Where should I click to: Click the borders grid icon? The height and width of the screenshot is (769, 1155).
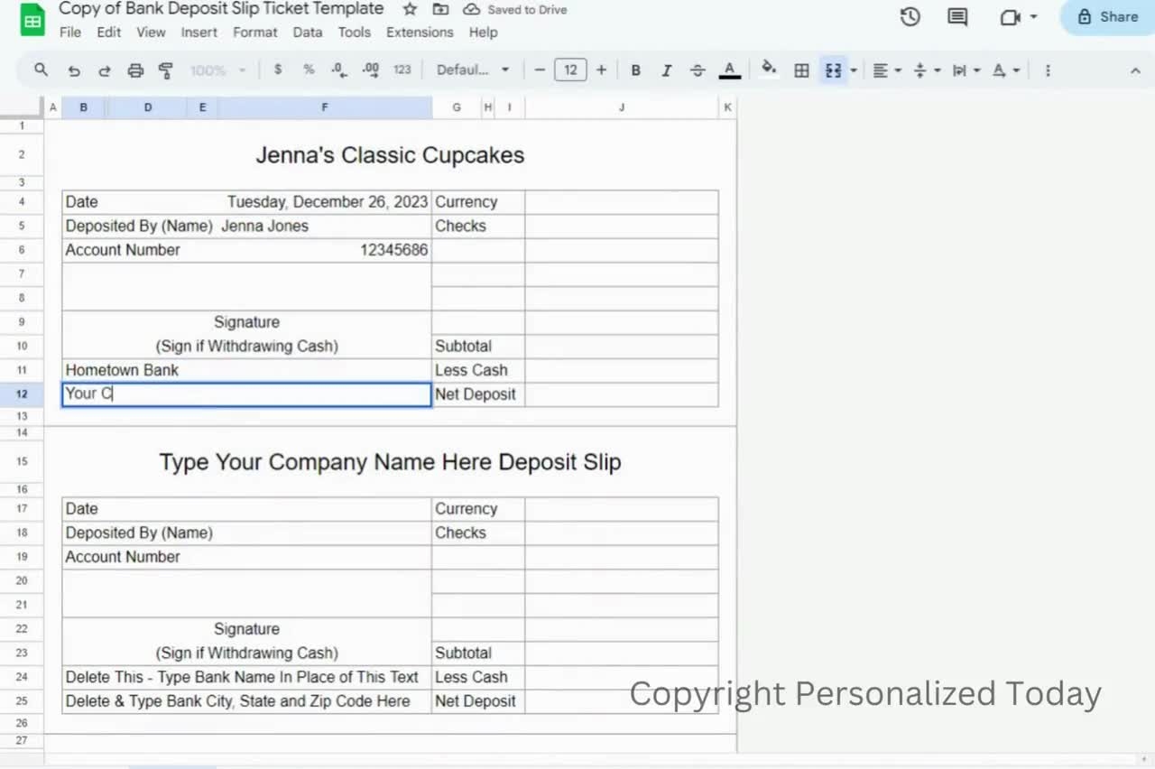(801, 70)
